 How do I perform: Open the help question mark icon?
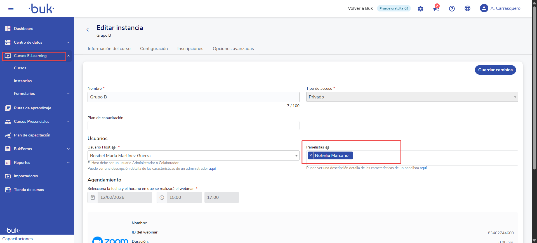coord(452,9)
